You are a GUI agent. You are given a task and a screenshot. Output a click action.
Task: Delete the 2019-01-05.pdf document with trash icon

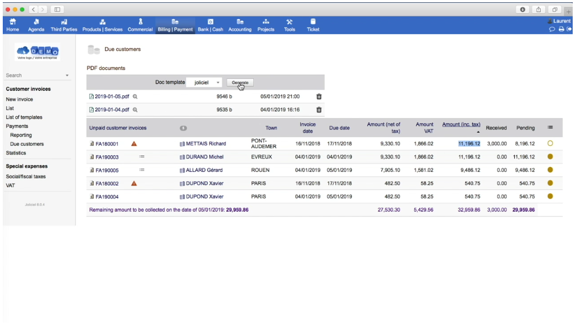(319, 97)
